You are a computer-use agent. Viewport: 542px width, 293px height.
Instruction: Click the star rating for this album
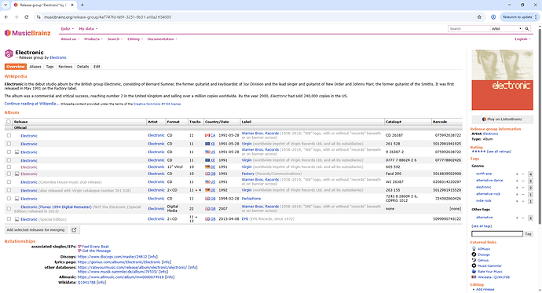click(478, 152)
